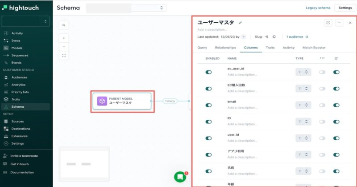This screenshot has width=357, height=187.
Task: Click the Traits icon in sidebar
Action: point(6,99)
